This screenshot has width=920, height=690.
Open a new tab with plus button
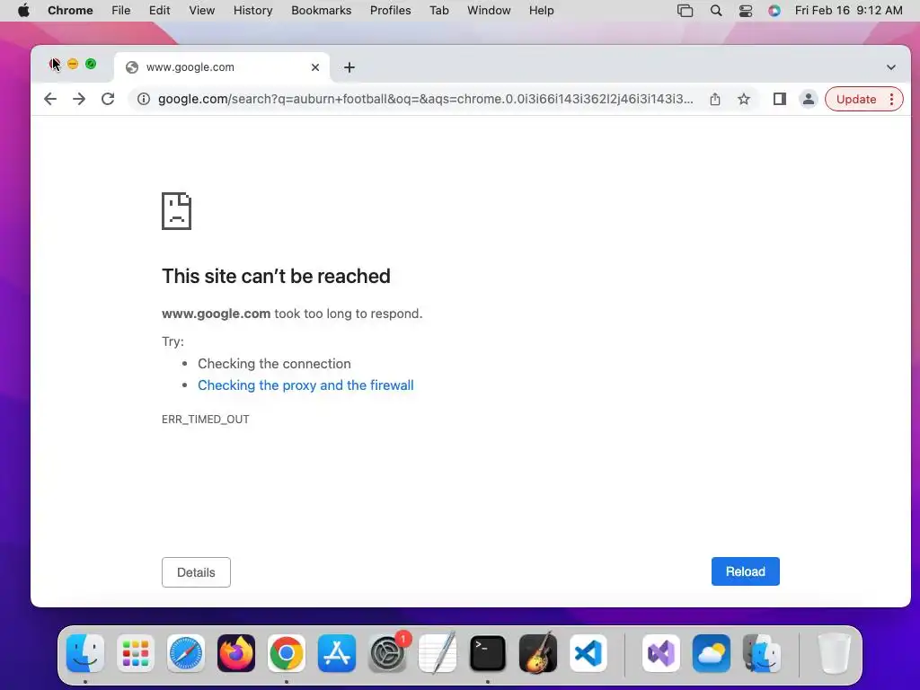(349, 67)
